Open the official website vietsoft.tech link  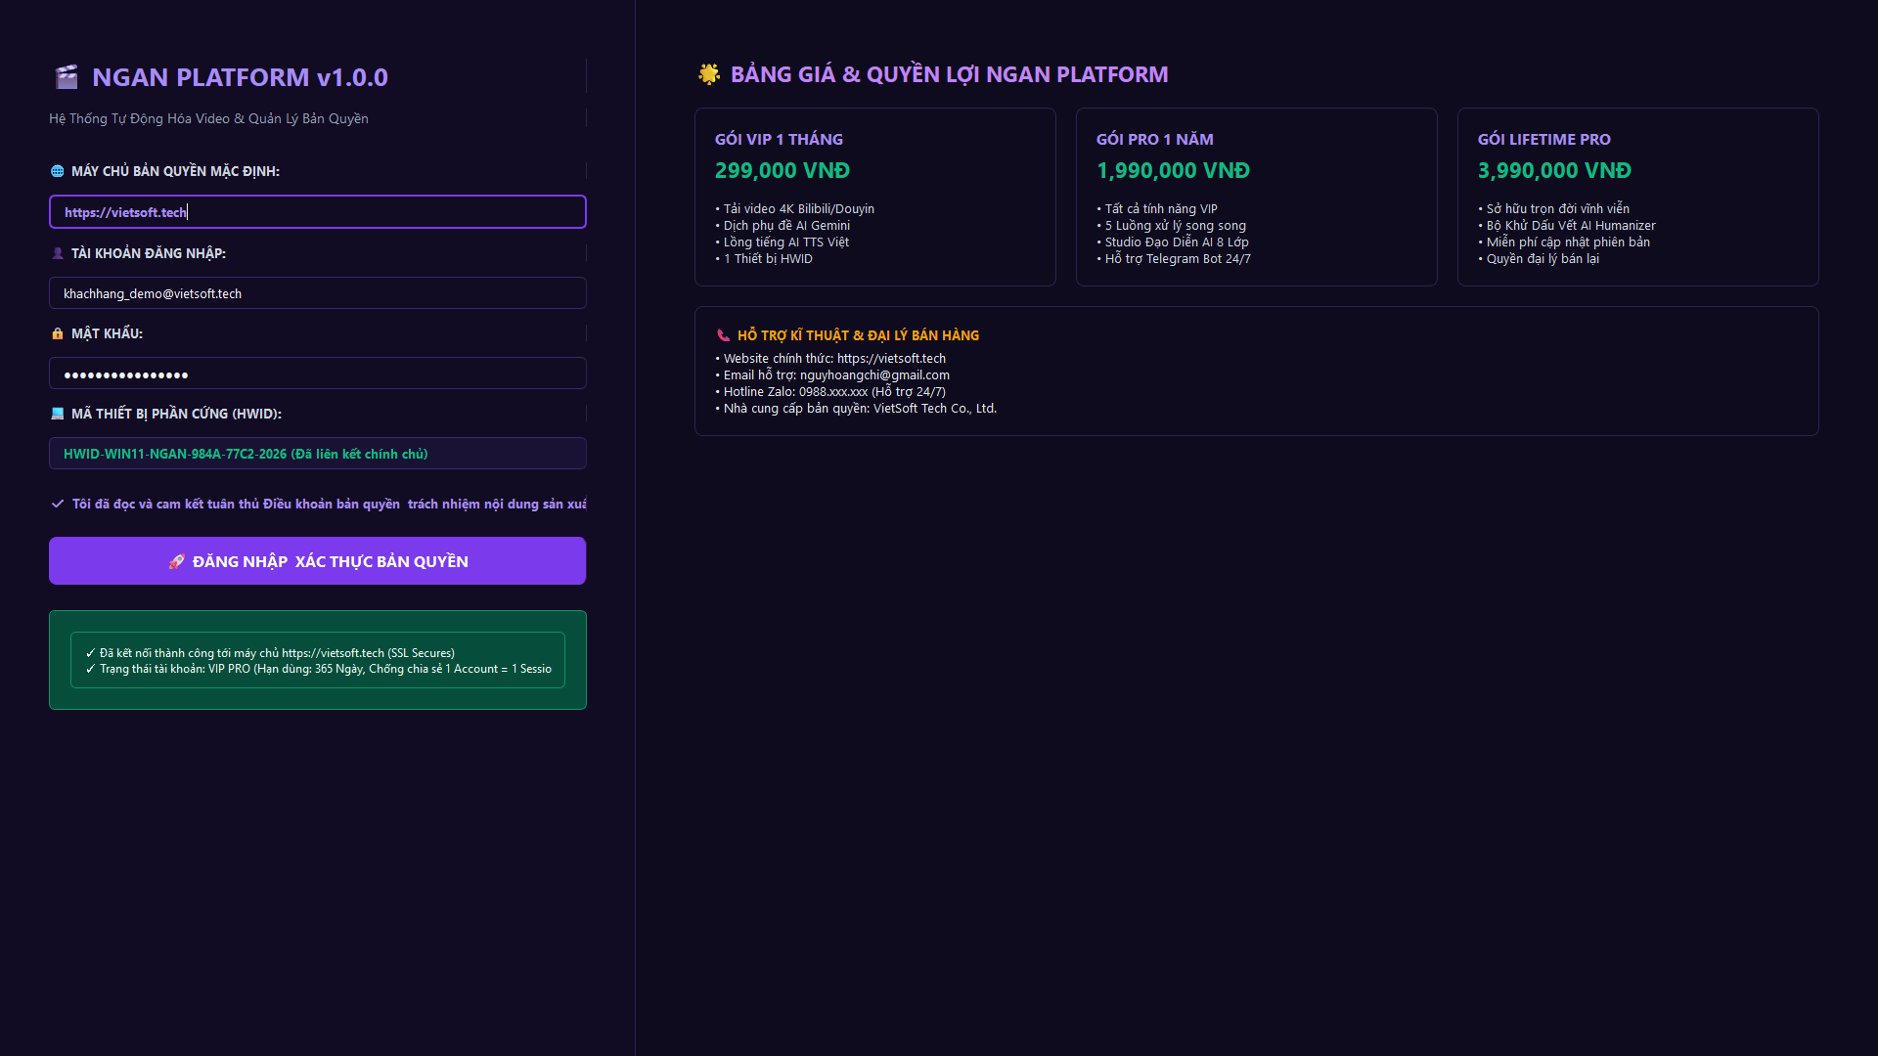(891, 359)
